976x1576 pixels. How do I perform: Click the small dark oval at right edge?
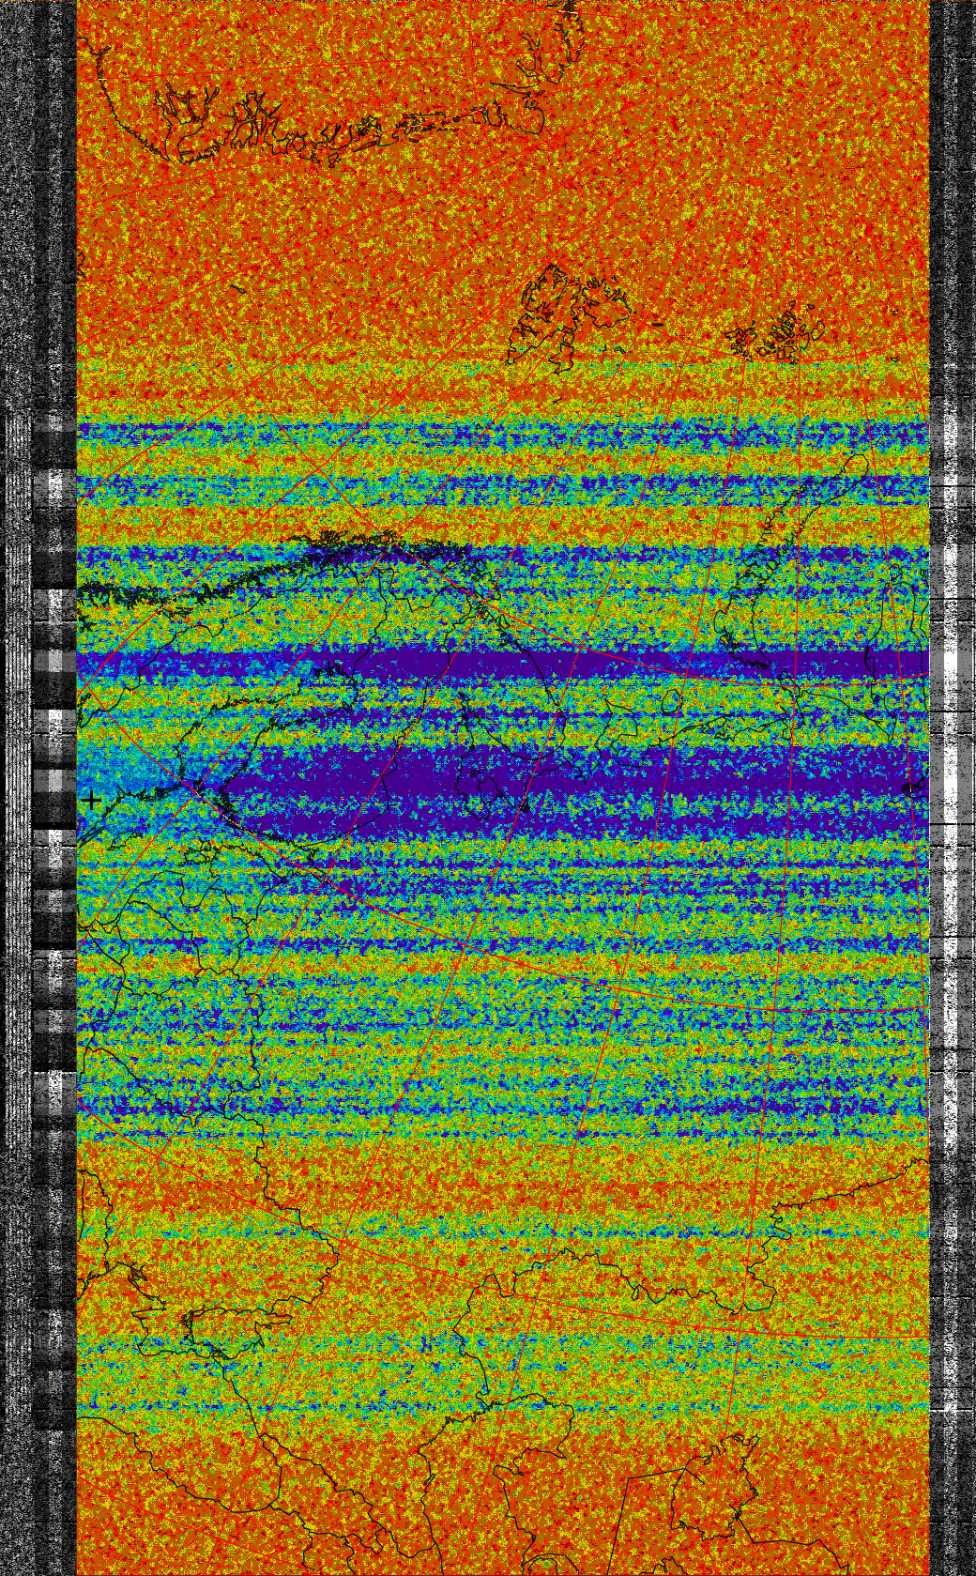[910, 788]
